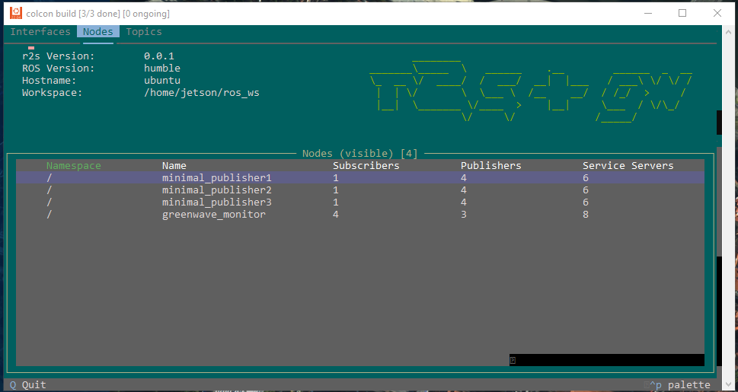Select the greenwave_monitor node row
Viewport: 738px width, 392px height.
[x=214, y=215]
